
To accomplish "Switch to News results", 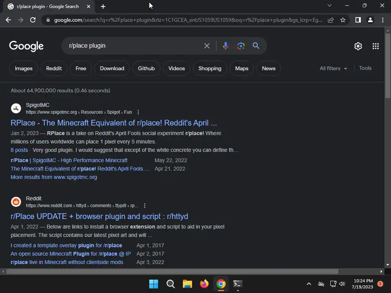I will tap(268, 68).
